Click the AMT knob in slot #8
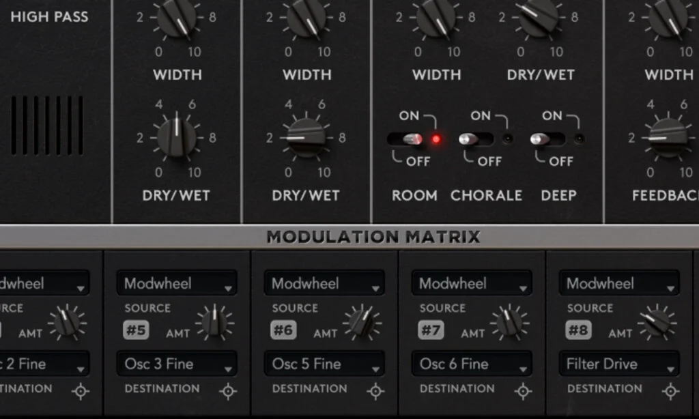 tap(657, 321)
